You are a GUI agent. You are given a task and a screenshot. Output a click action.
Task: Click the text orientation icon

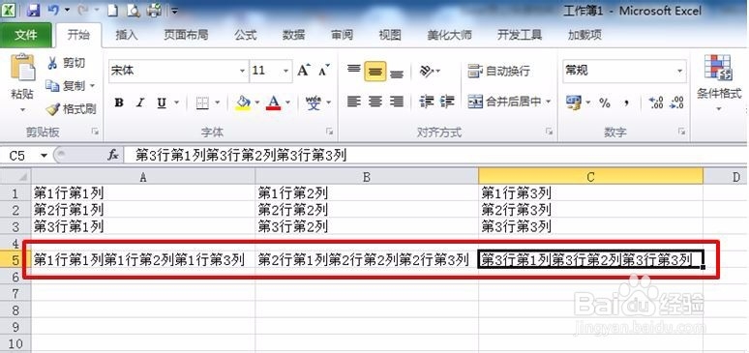click(427, 72)
